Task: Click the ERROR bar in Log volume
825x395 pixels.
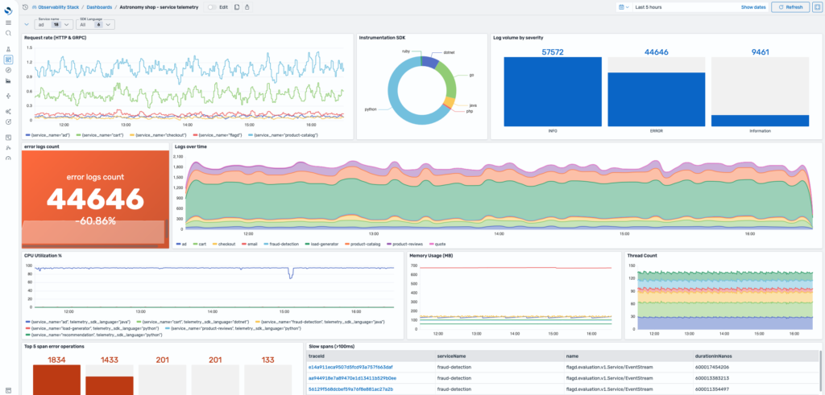Action: 655,99
